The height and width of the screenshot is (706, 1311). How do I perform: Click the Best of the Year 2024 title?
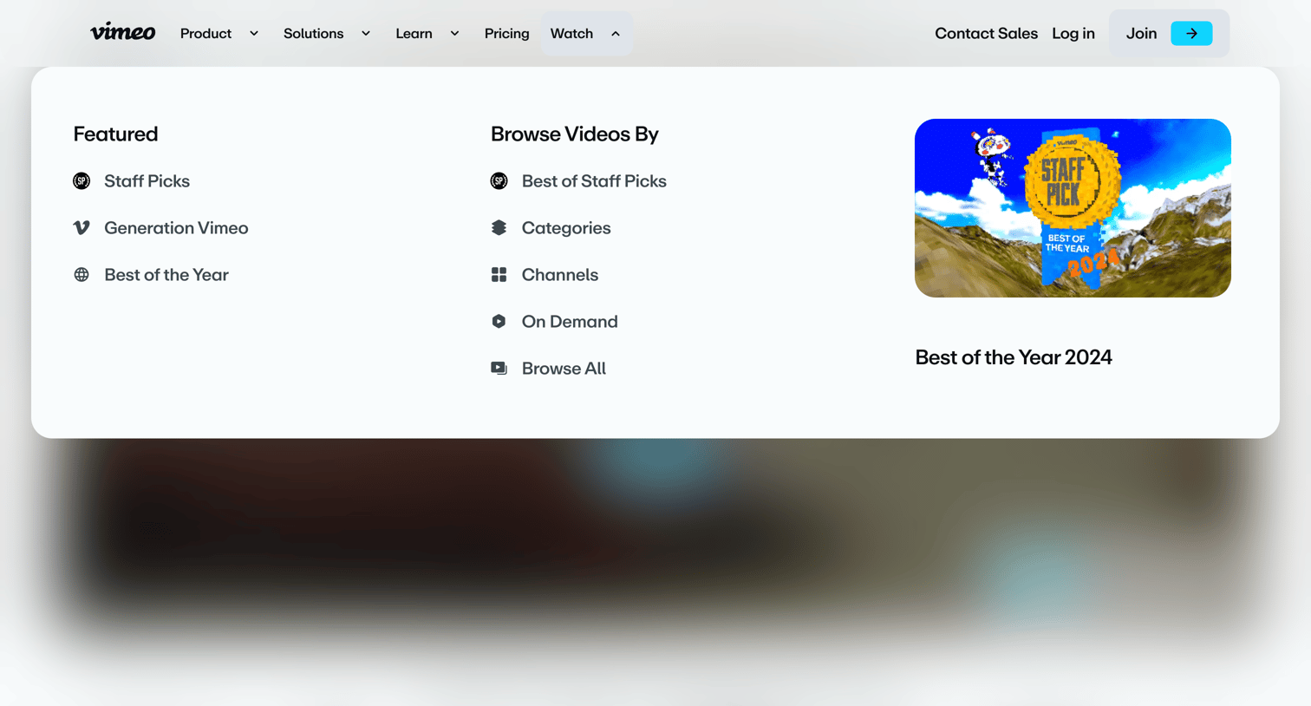point(1014,357)
